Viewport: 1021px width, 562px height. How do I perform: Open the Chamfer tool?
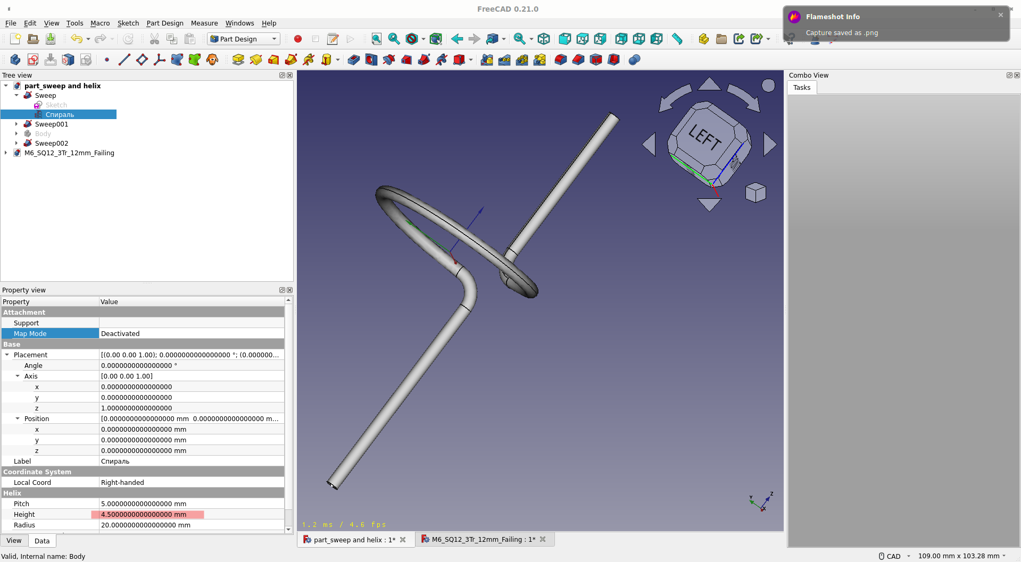(x=578, y=60)
